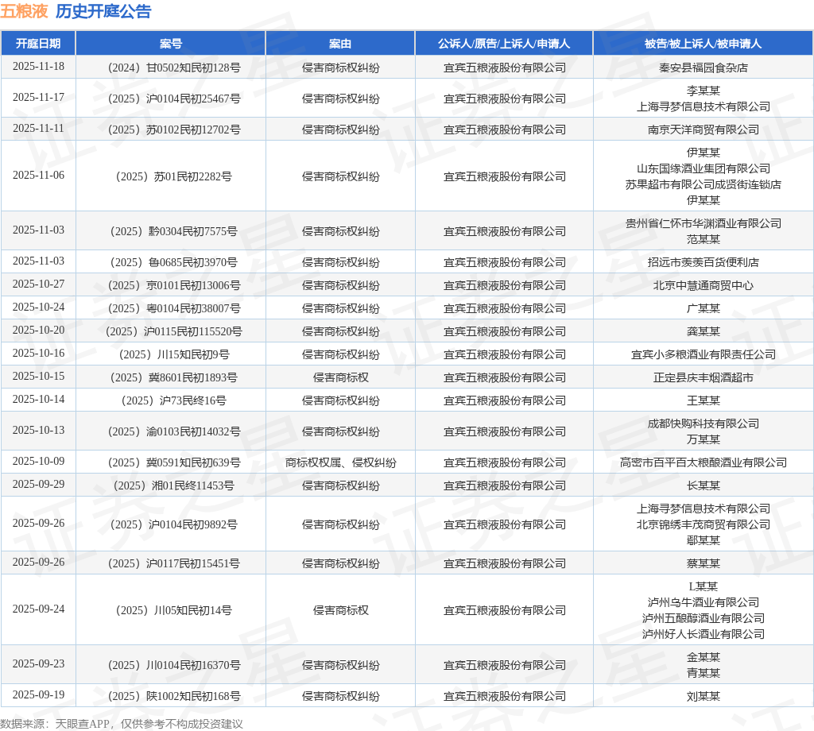814x731 pixels.
Task: Click case number (2025)冀8601民初1893号
Action: [174, 377]
